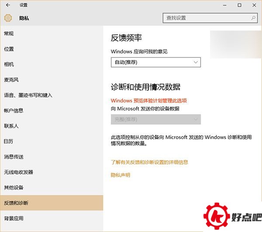Select 背景应用 in the sidebar
This screenshot has height=232, width=262.
click(14, 218)
